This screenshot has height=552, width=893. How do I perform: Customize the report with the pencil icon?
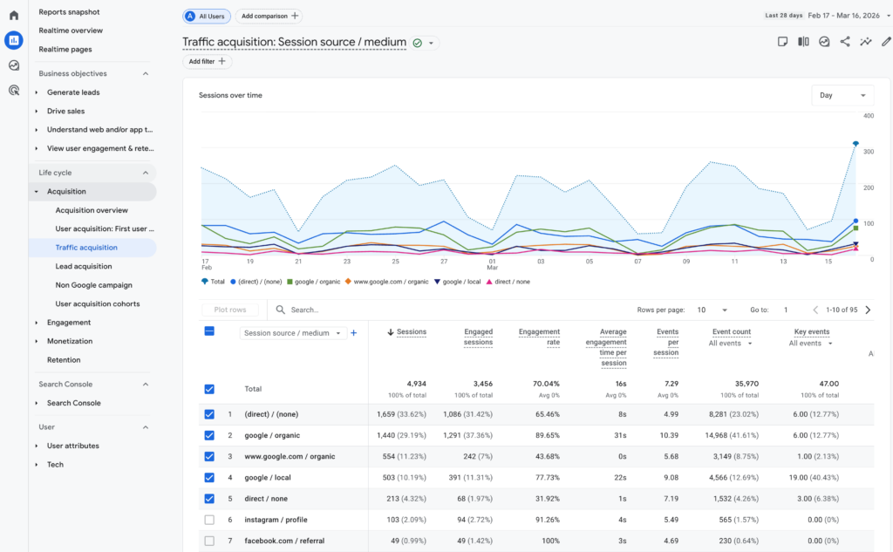[x=886, y=41]
